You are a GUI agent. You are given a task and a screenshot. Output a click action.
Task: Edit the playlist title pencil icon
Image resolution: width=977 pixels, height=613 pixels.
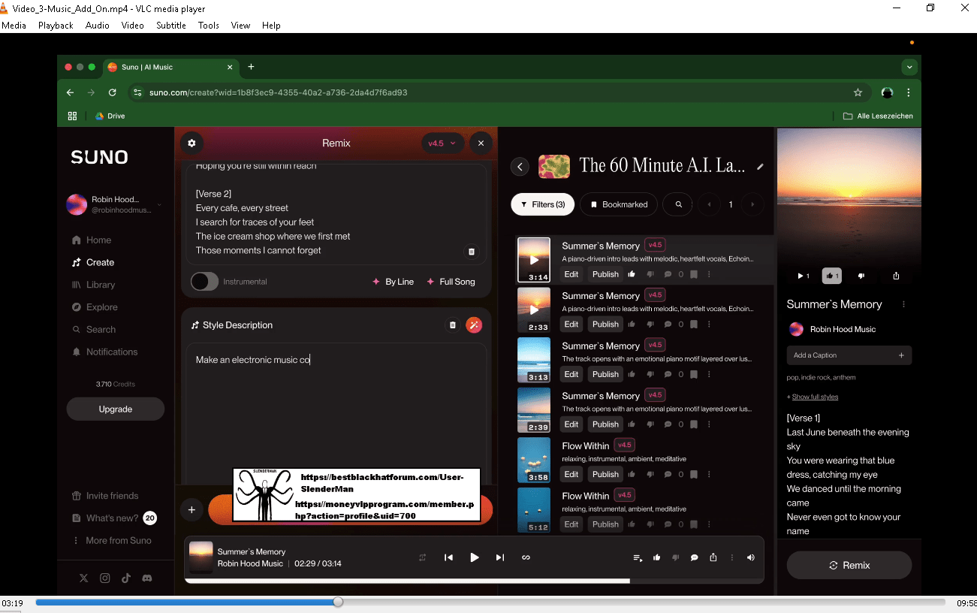pos(760,167)
